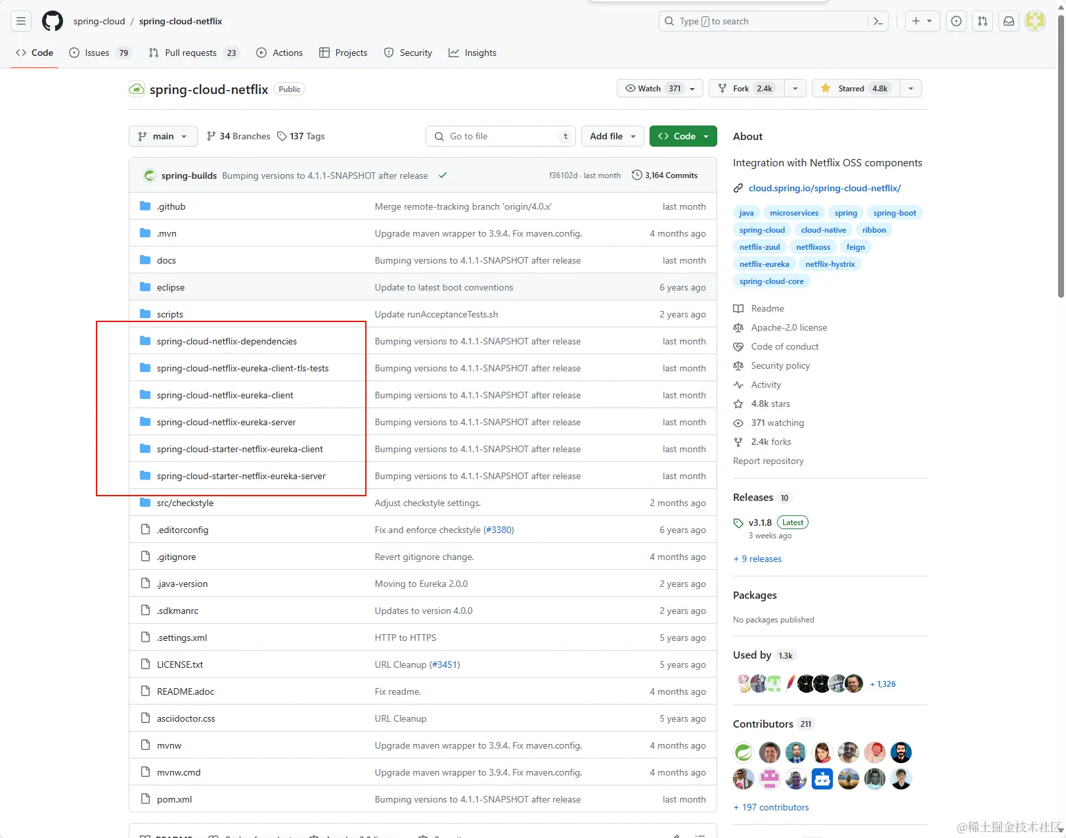Switch to the Actions tab

280,53
